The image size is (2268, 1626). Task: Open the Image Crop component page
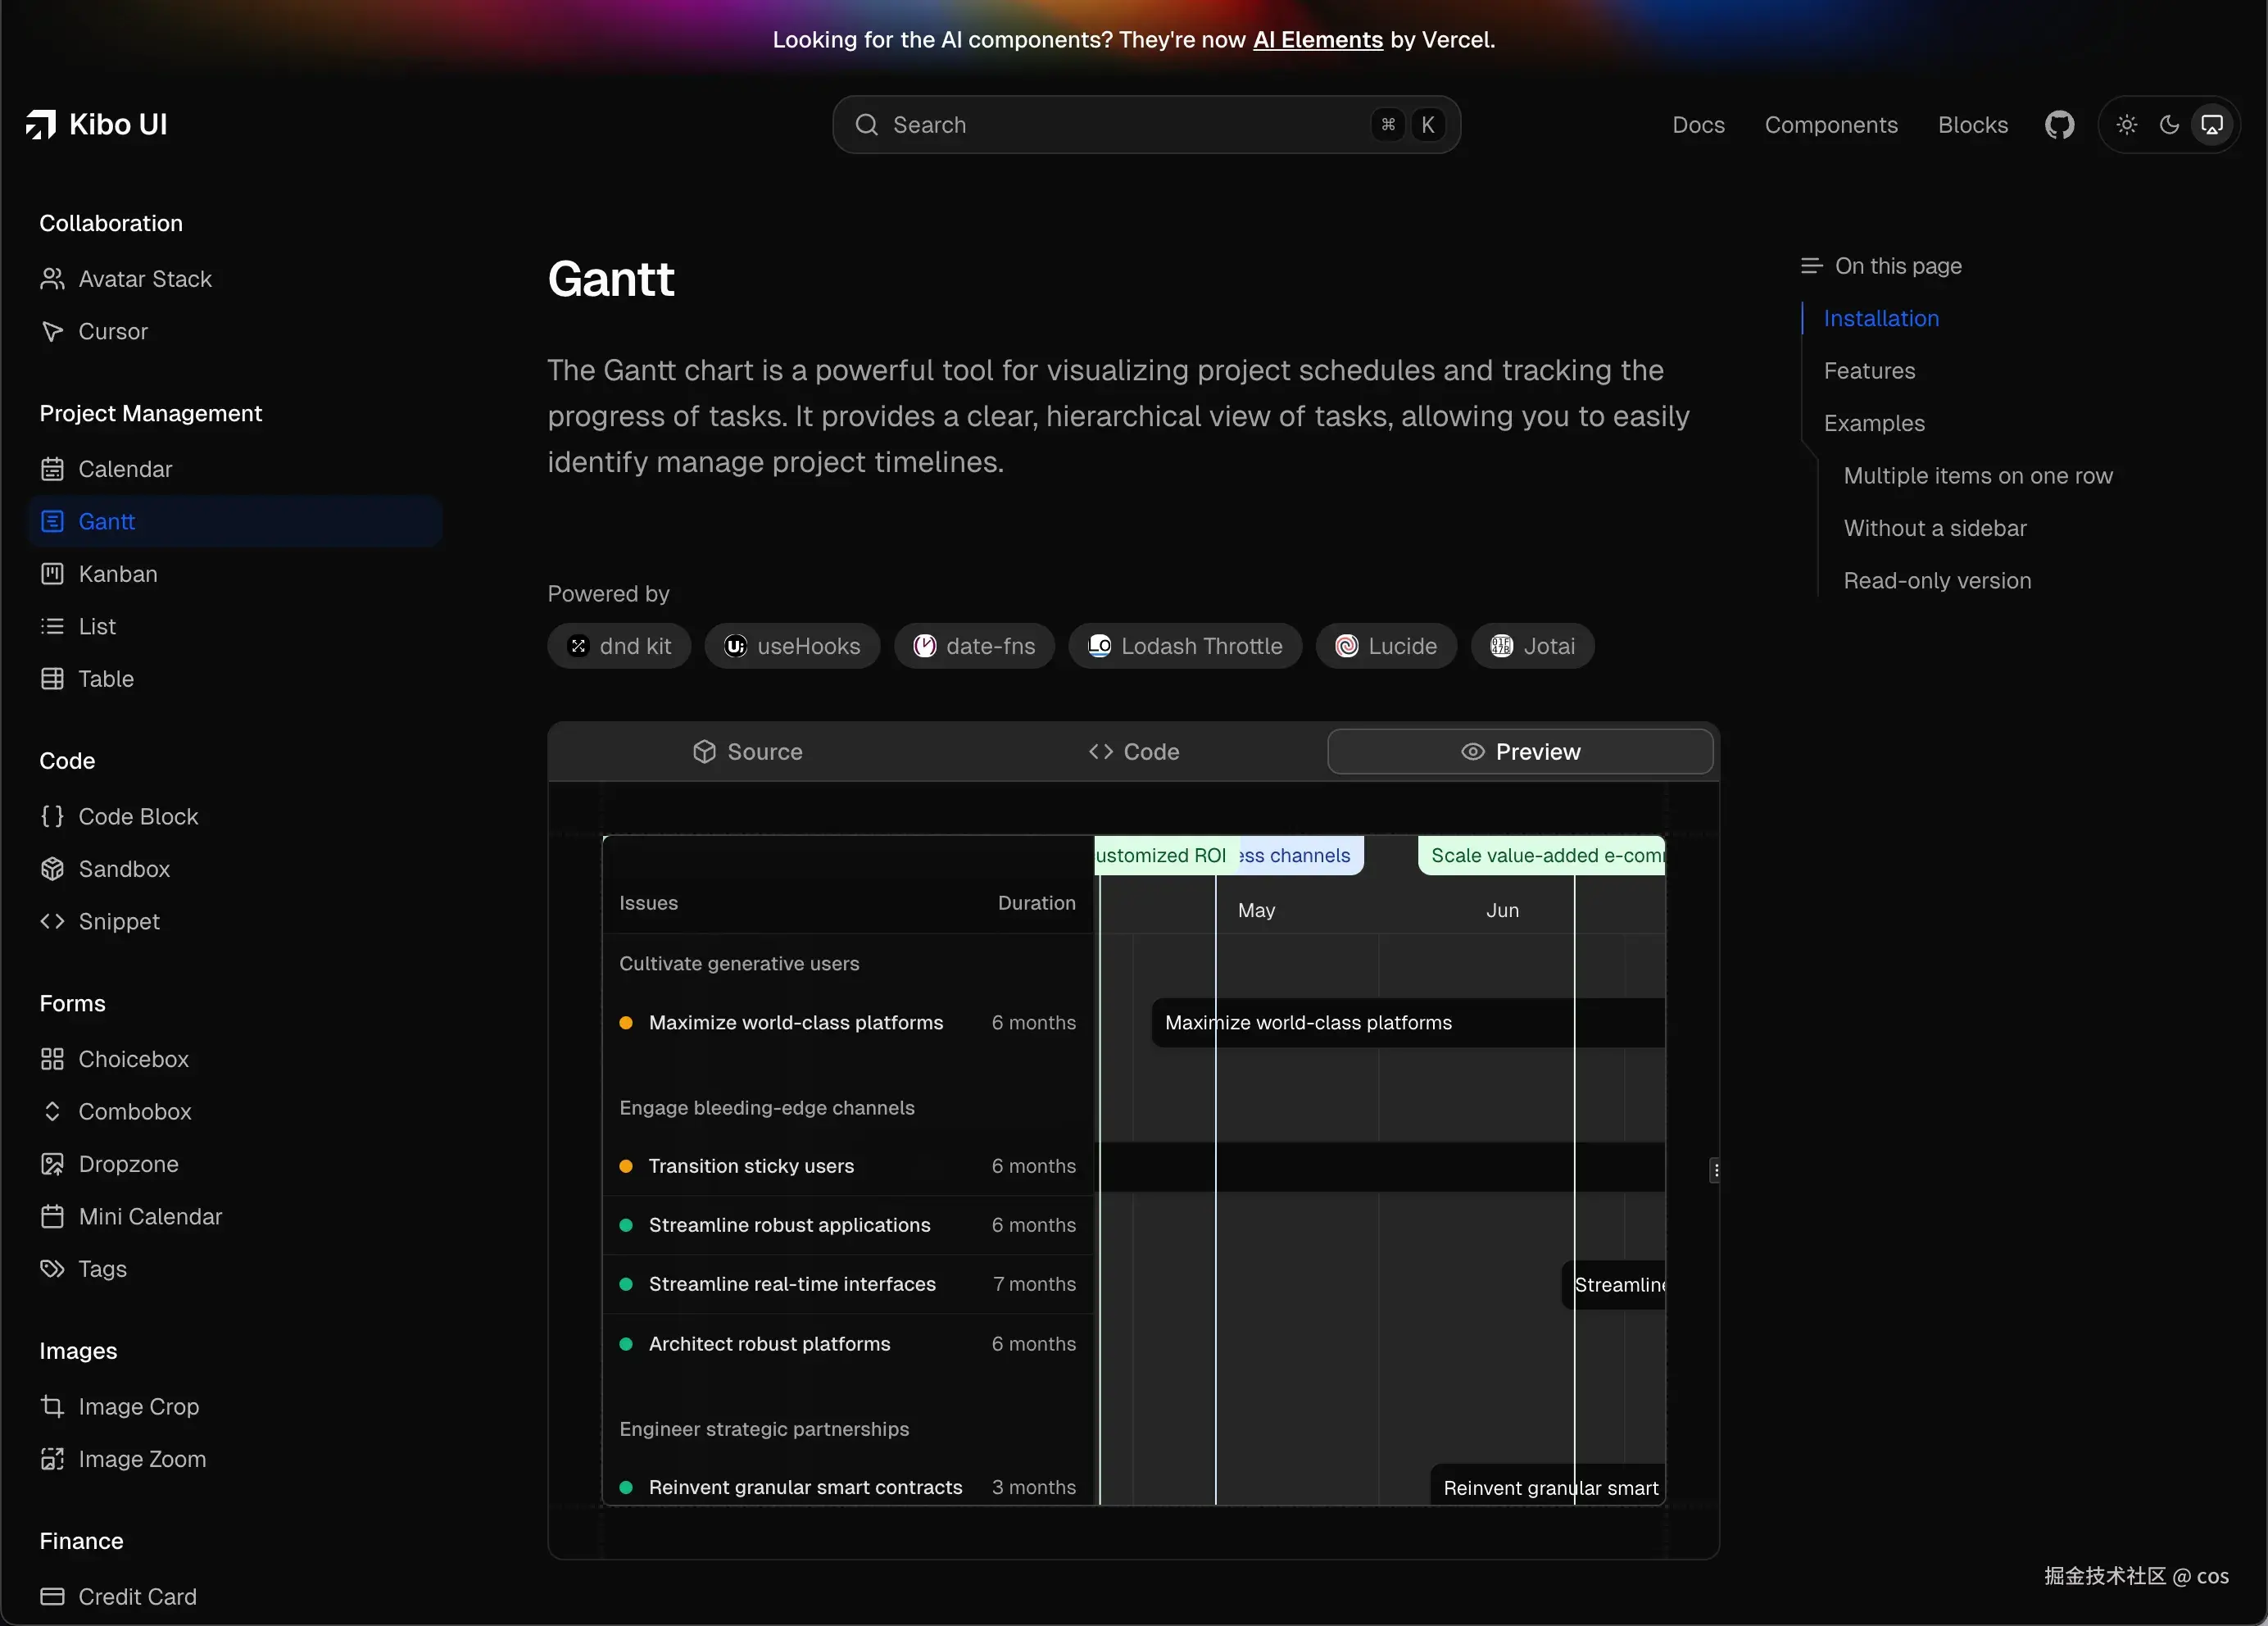(138, 1406)
